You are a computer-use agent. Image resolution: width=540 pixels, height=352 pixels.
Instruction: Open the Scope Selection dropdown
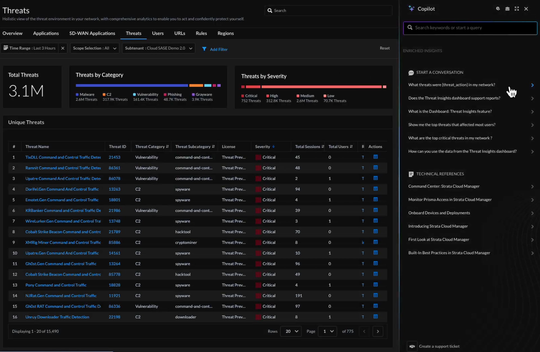94,48
